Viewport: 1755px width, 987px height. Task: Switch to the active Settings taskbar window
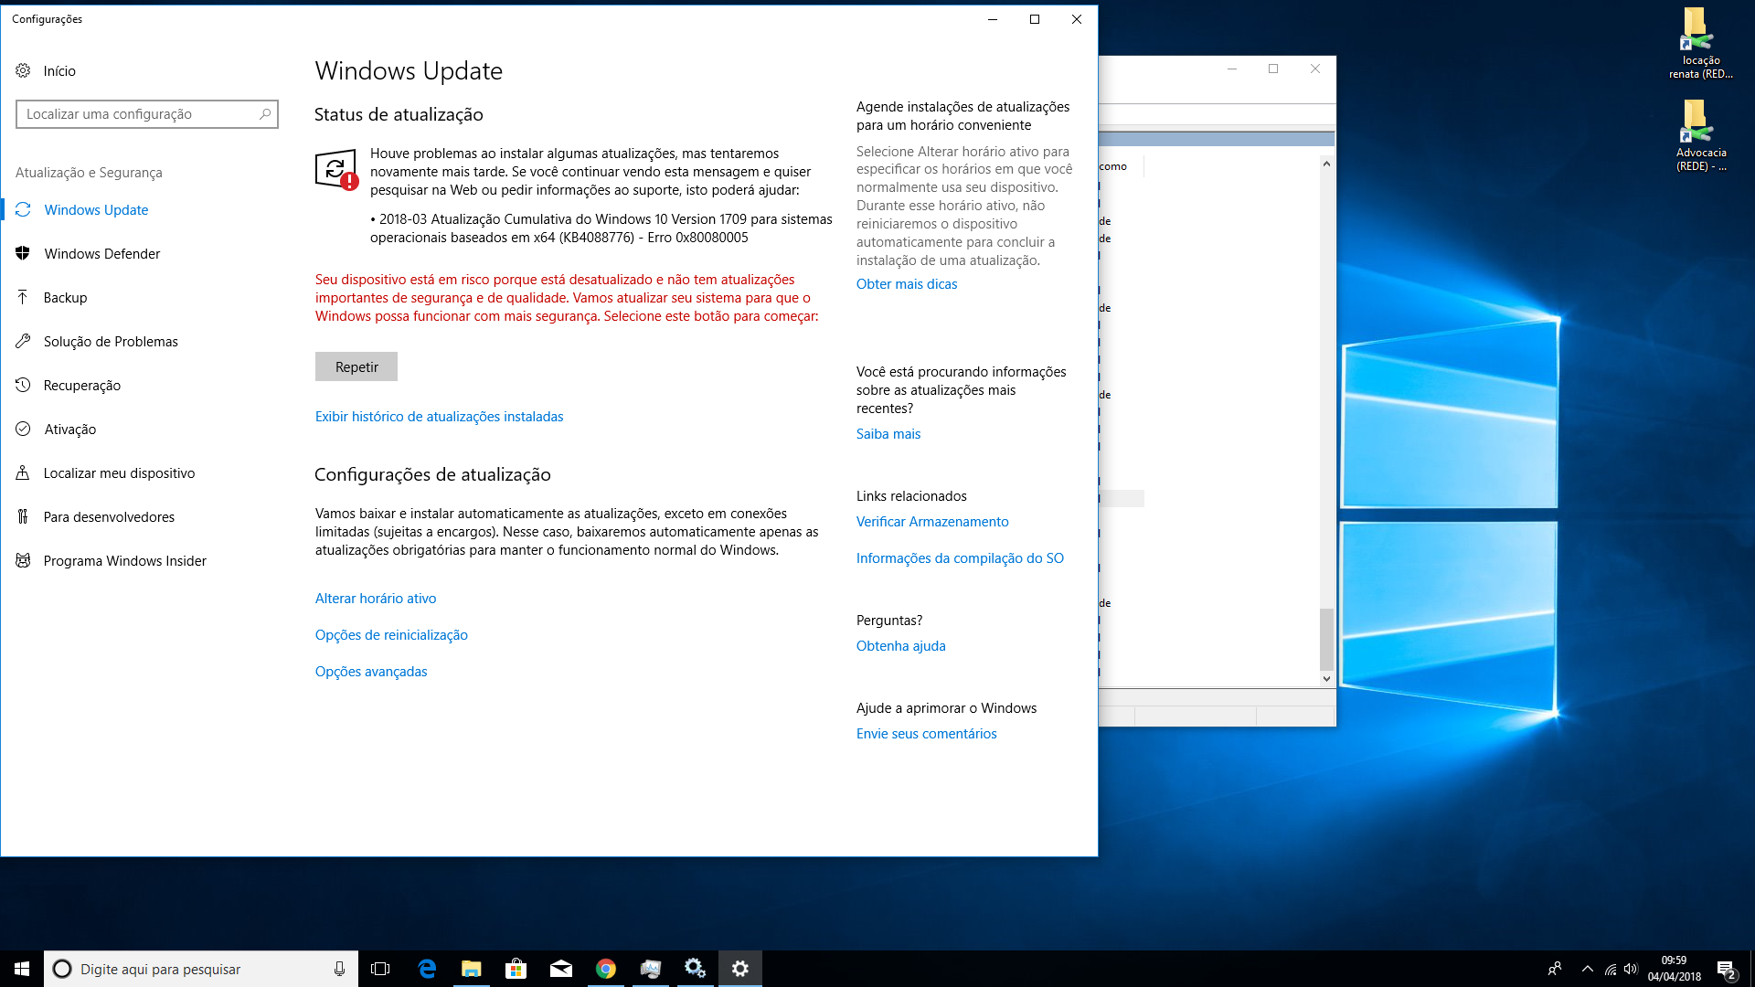click(x=740, y=969)
